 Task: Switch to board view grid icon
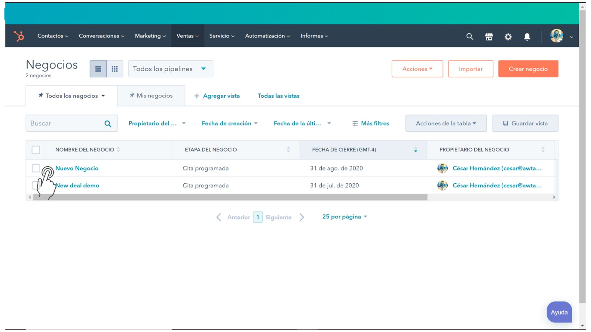point(115,69)
